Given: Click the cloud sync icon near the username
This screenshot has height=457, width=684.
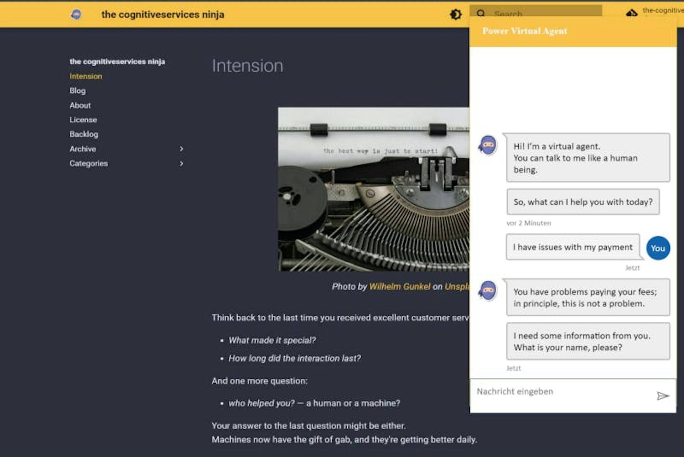Looking at the screenshot, I should click(632, 13).
